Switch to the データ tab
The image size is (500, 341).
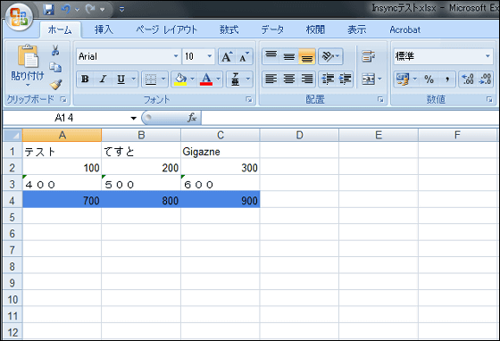coord(272,30)
